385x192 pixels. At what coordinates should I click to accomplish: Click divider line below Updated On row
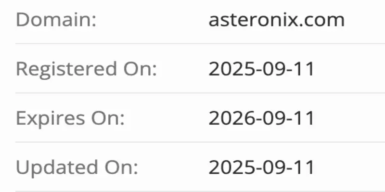pyautogui.click(x=192, y=191)
